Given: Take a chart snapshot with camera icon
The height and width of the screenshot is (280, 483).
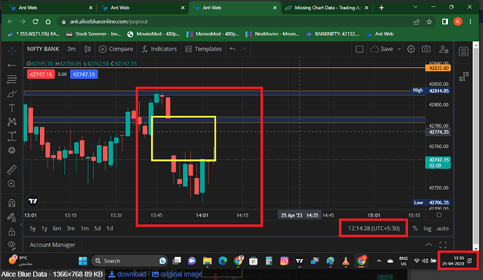Looking at the screenshot, I should 426,49.
